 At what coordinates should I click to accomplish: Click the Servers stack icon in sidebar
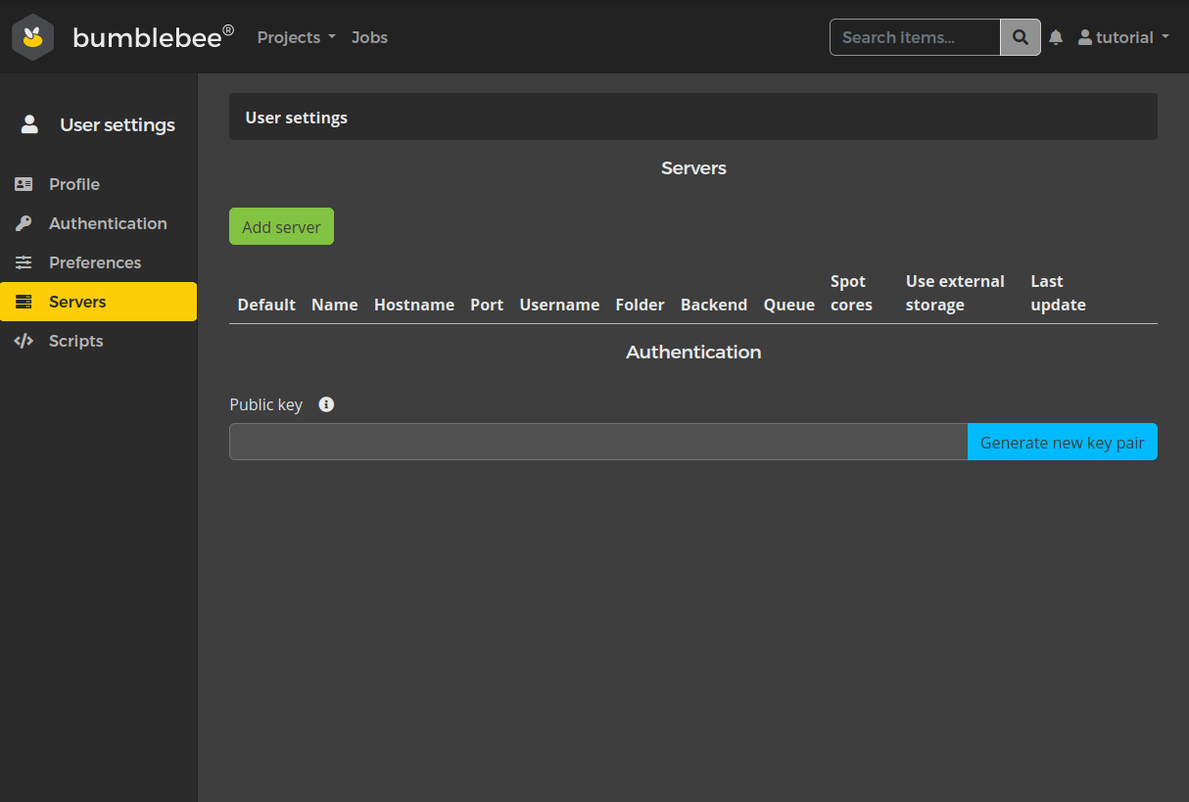pos(24,302)
